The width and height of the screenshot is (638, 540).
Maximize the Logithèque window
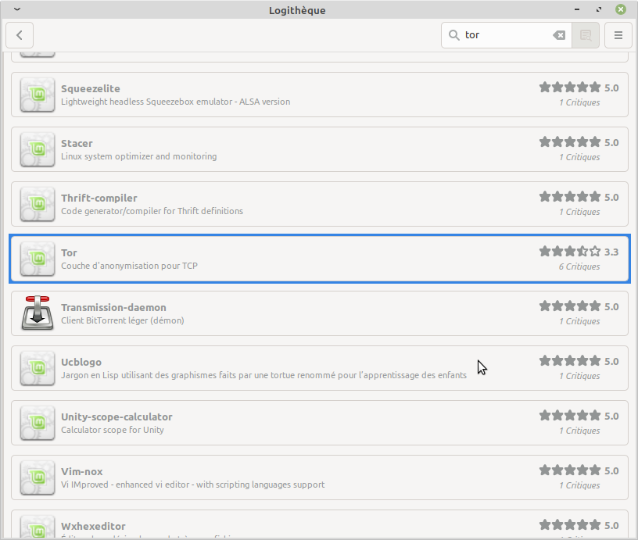(599, 9)
